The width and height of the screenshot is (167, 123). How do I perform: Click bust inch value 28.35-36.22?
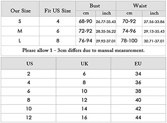106,31
